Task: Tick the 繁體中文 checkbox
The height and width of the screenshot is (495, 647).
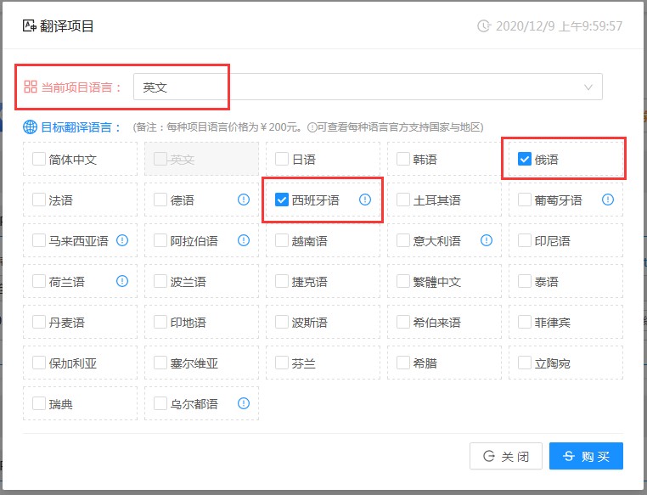Action: pos(403,281)
